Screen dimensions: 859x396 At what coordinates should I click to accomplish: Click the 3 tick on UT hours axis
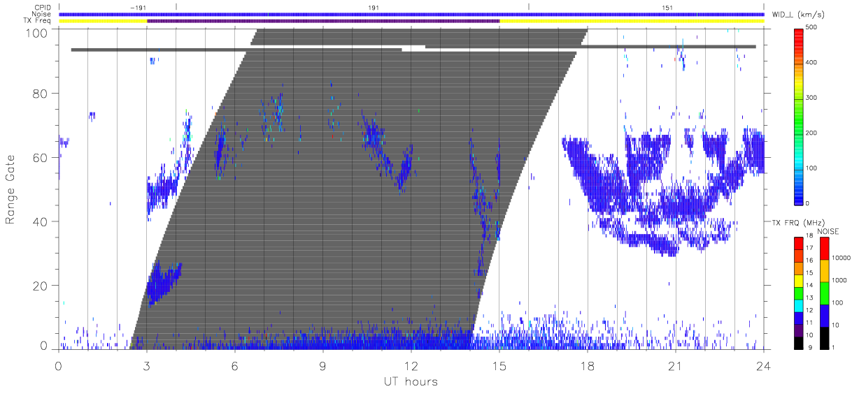pyautogui.click(x=146, y=365)
